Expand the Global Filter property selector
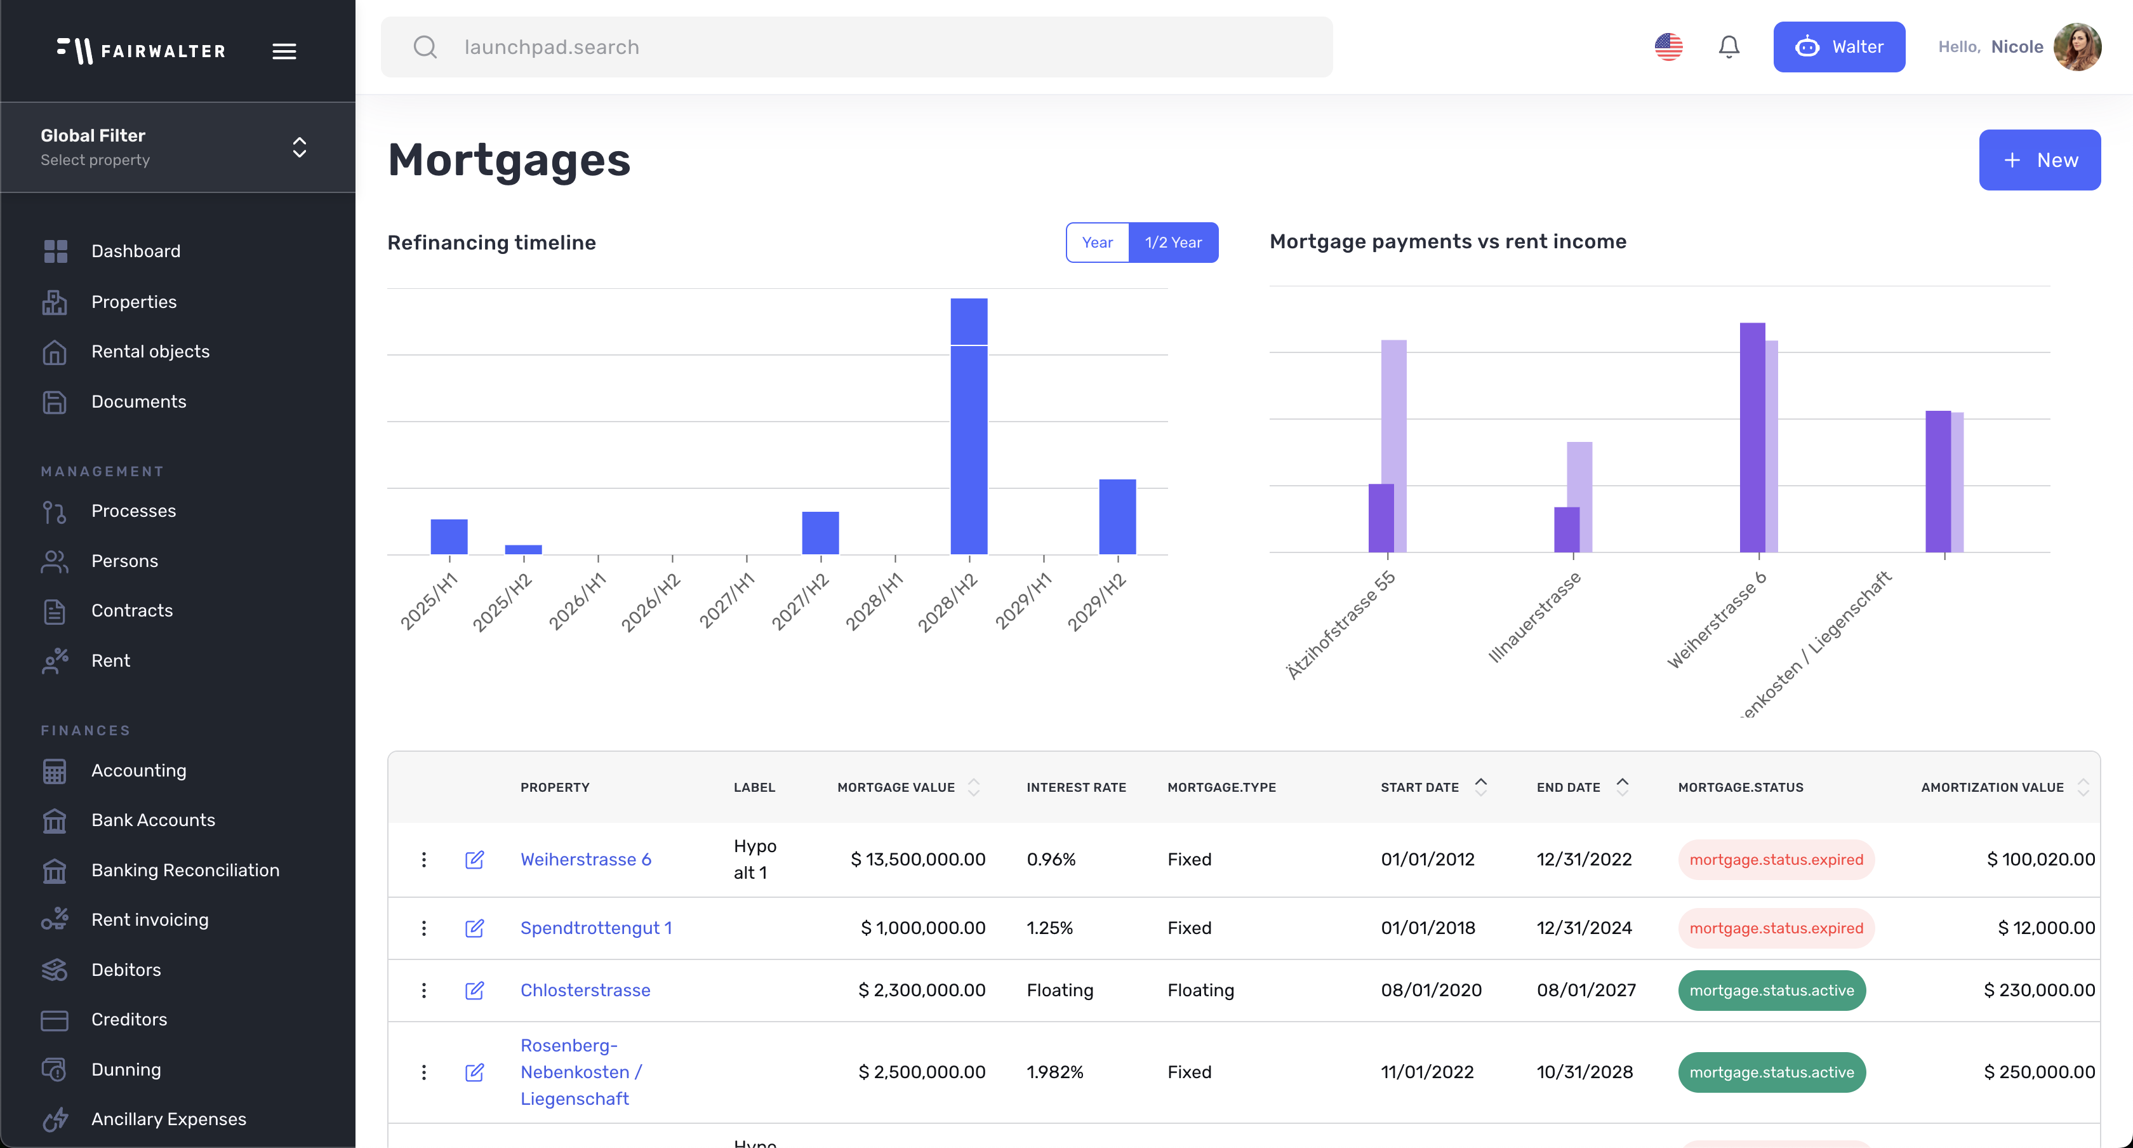The image size is (2133, 1148). coord(300,147)
